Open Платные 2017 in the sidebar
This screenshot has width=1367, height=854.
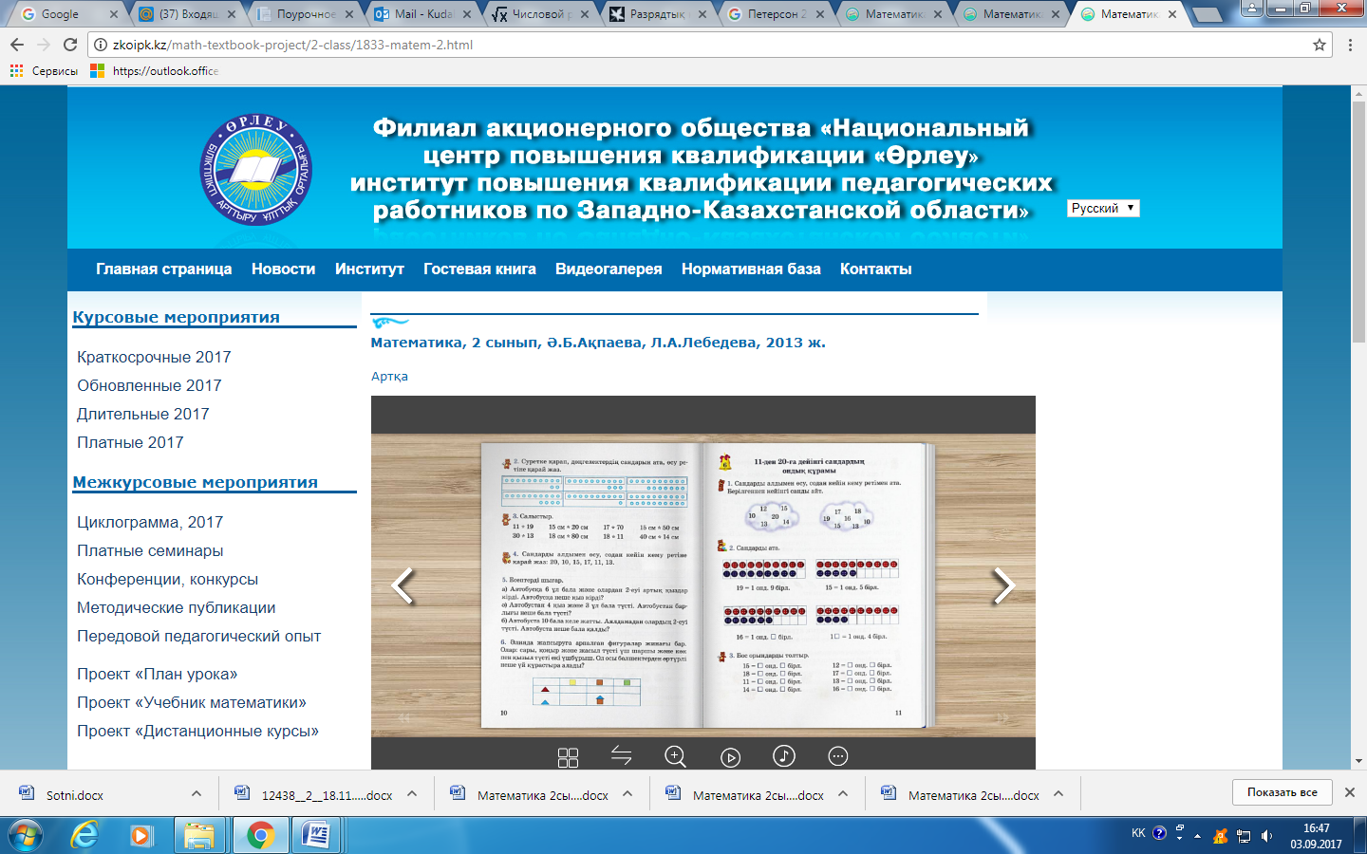pyautogui.click(x=130, y=443)
